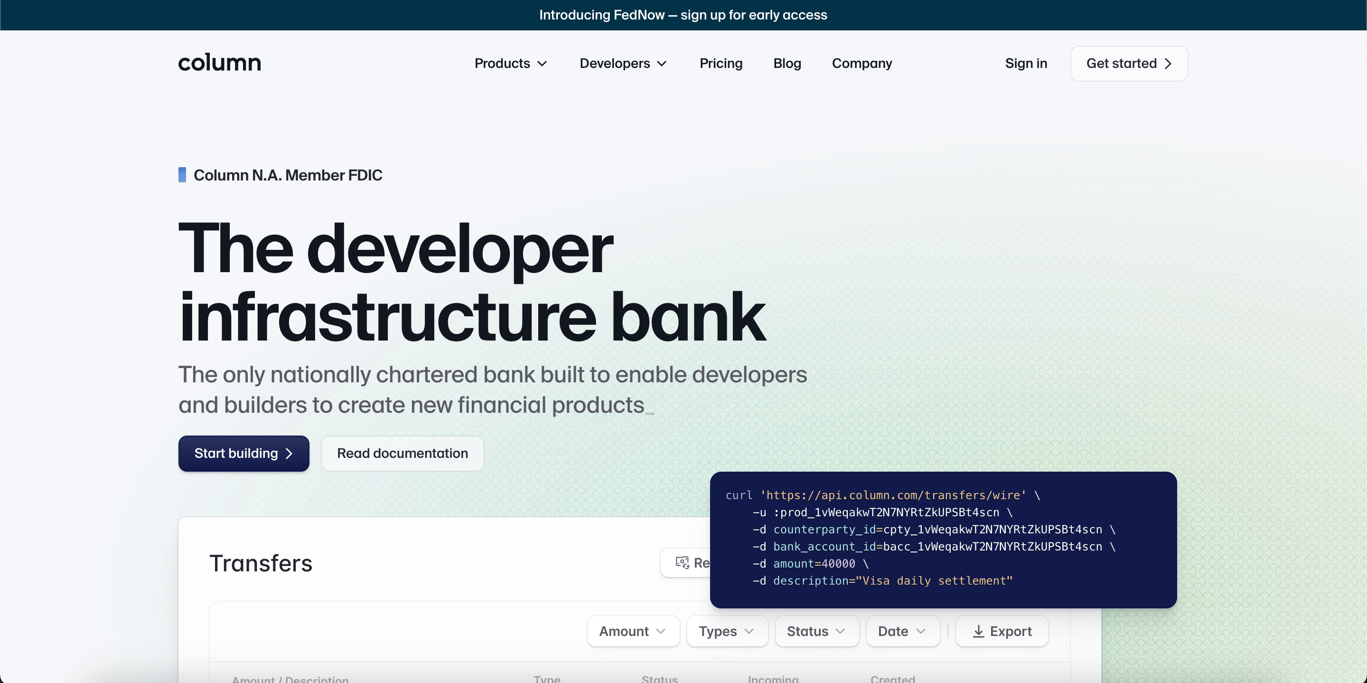Screen dimensions: 1367x683
Task: Click the arrow in Start building button
Action: point(289,454)
